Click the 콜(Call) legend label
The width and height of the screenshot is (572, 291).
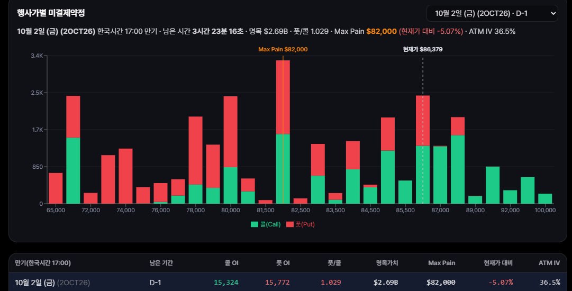(270, 224)
